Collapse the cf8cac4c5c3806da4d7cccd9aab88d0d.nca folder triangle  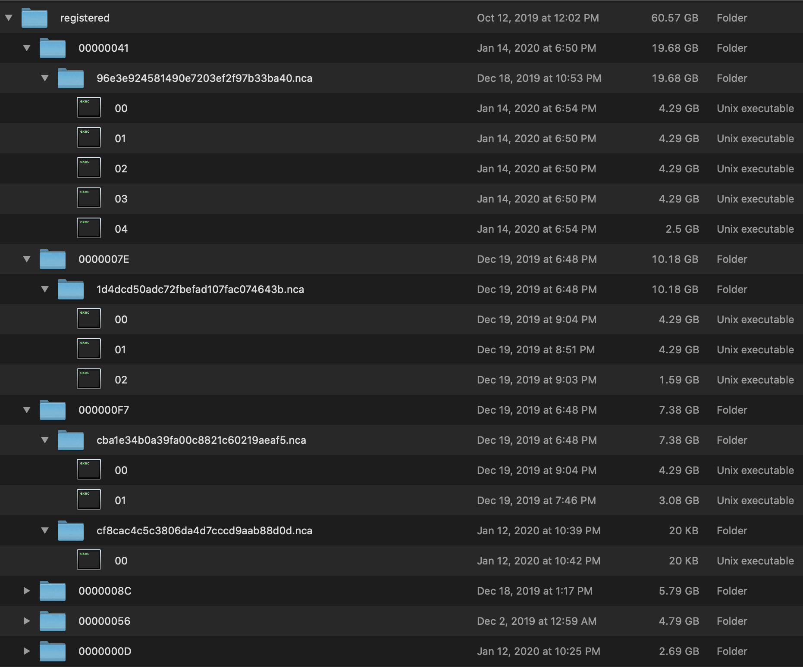pos(45,531)
